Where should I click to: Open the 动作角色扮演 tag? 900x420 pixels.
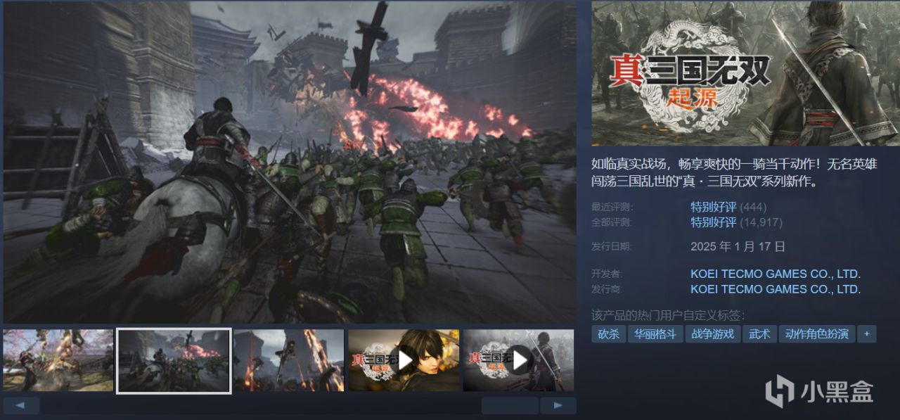tap(817, 334)
